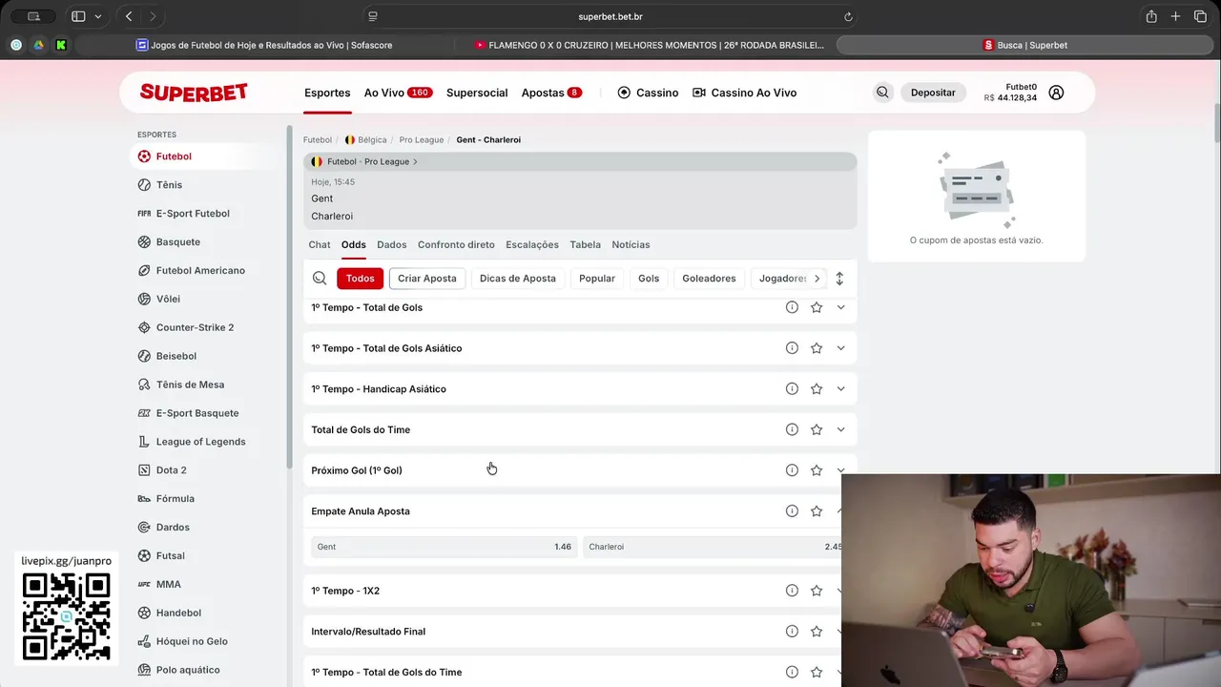Open Safari sidebar dropdown arrow
Image resolution: width=1221 pixels, height=687 pixels.
(x=97, y=16)
